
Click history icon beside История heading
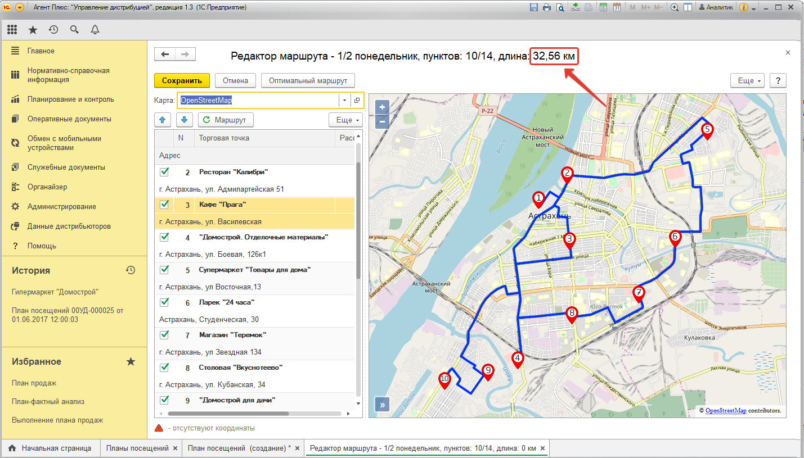pos(131,270)
